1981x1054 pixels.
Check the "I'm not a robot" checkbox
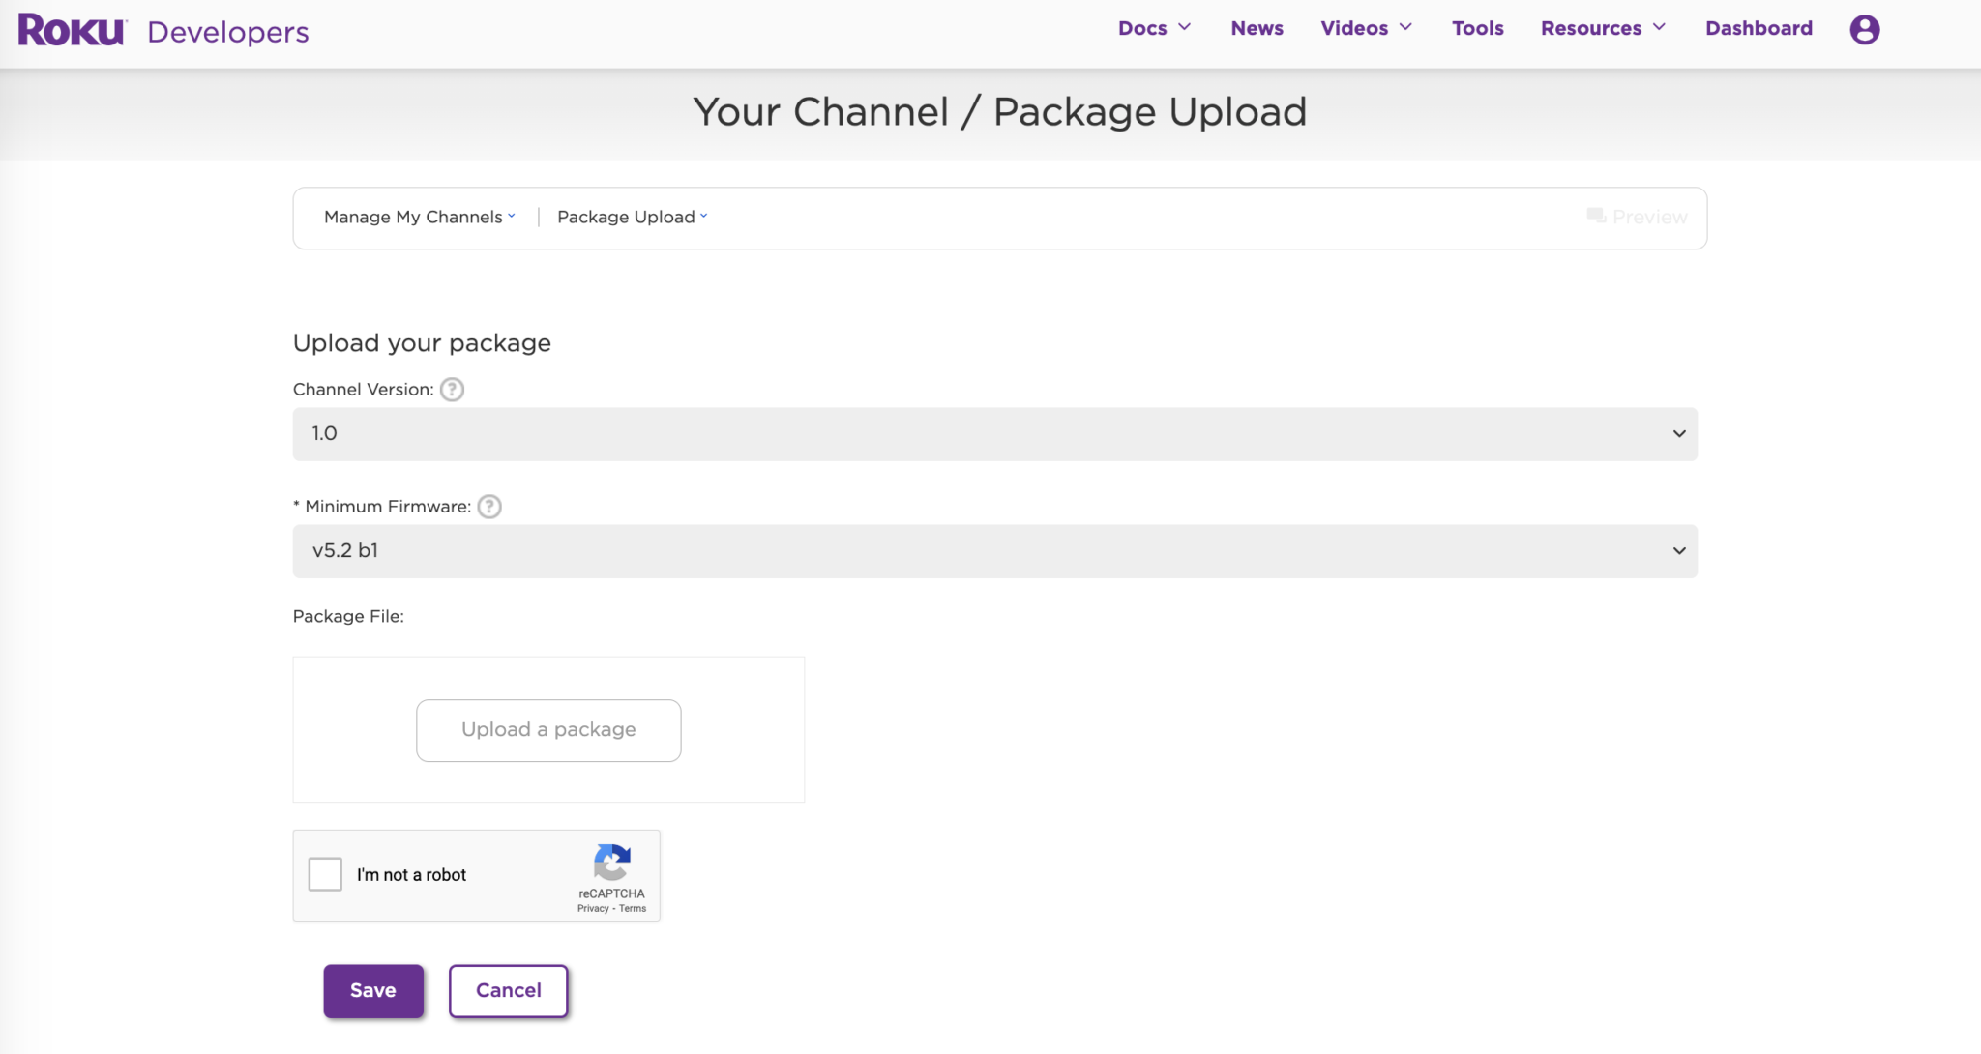(x=325, y=873)
